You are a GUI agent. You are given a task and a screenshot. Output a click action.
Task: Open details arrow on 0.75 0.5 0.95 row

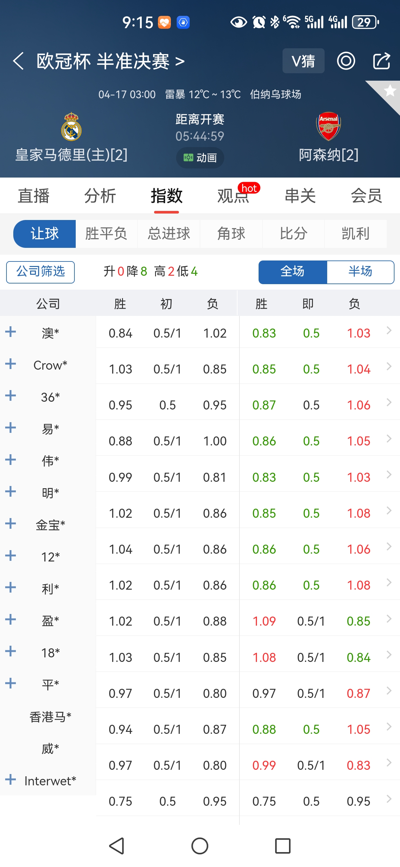[x=389, y=799]
